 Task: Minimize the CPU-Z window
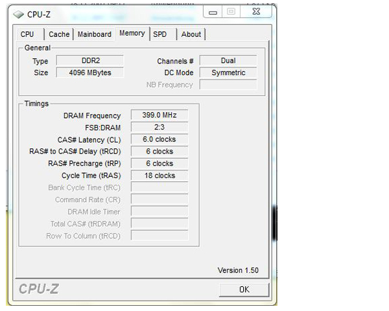[x=213, y=12]
